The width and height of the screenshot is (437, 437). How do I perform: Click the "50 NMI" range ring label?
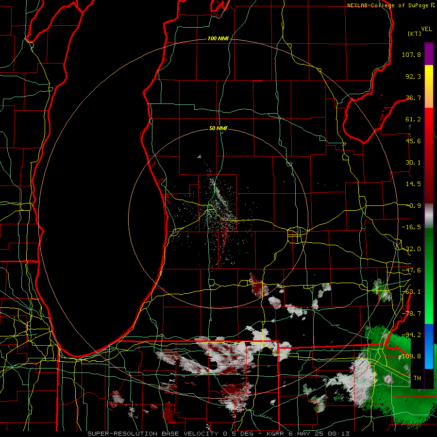point(218,129)
